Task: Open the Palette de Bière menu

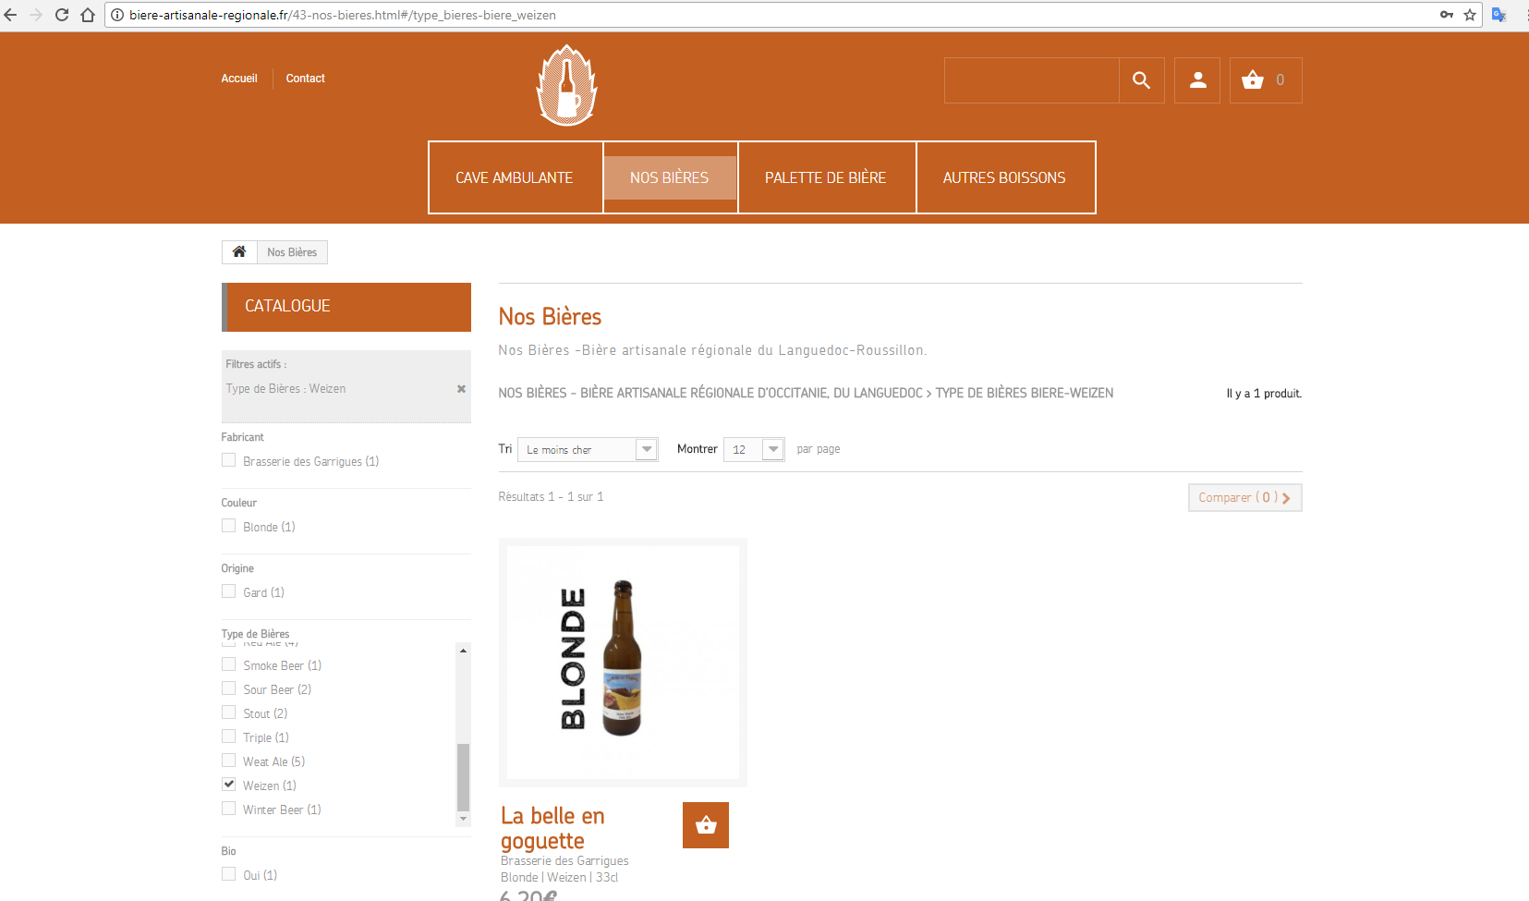Action: (826, 177)
